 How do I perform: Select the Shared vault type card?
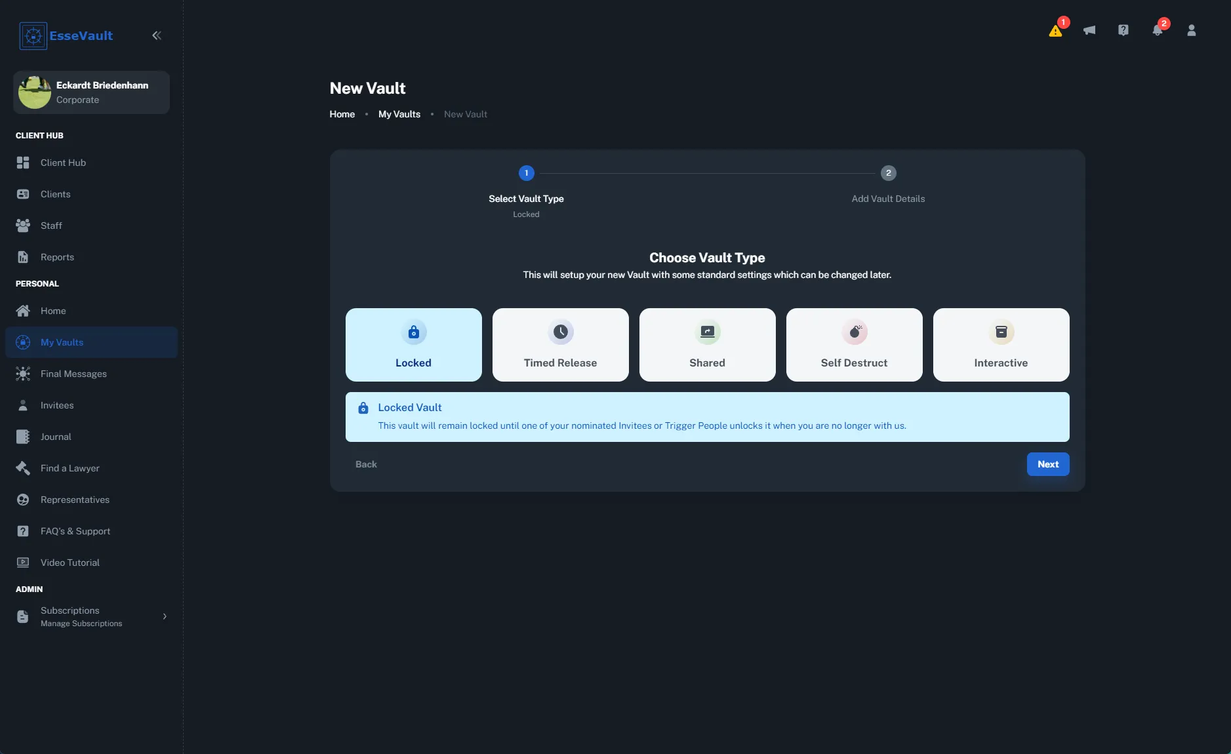708,345
